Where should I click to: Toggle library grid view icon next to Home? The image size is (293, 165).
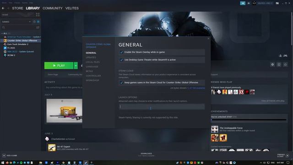(38, 15)
